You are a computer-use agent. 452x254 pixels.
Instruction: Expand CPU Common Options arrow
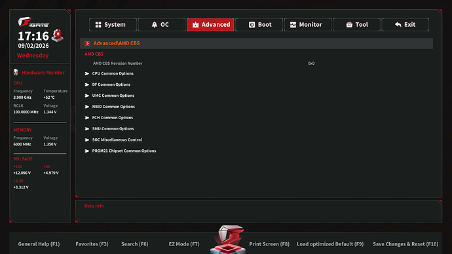(86, 74)
